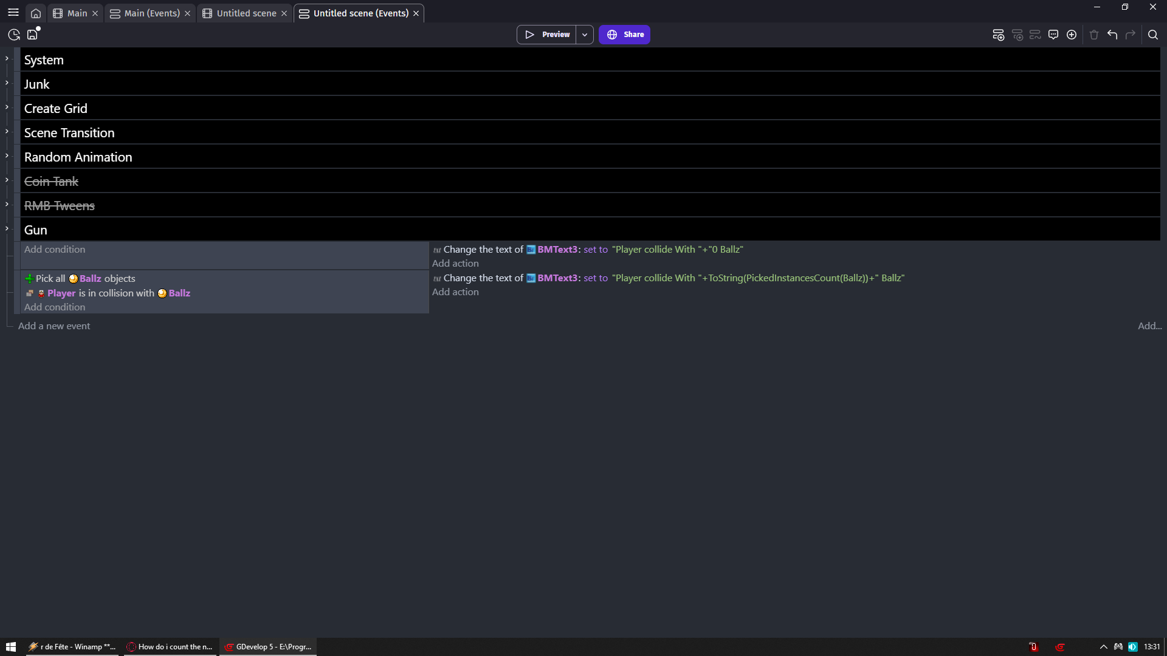This screenshot has height=656, width=1167.
Task: Open the GDevelop 5 taskbar item
Action: (268, 647)
